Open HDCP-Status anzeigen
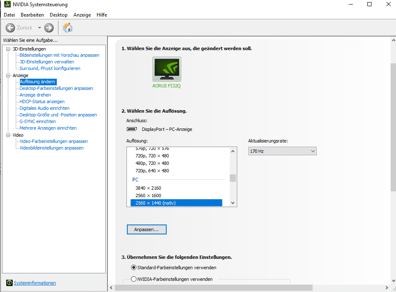This screenshot has height=292, width=396. click(x=42, y=101)
